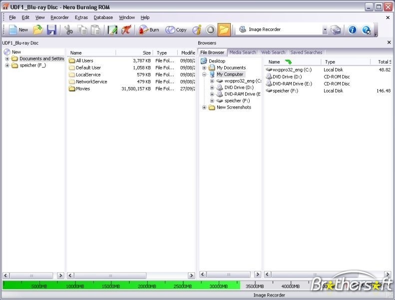395x300 pixels.
Task: Switch to the Web Search tab
Action: [x=273, y=52]
